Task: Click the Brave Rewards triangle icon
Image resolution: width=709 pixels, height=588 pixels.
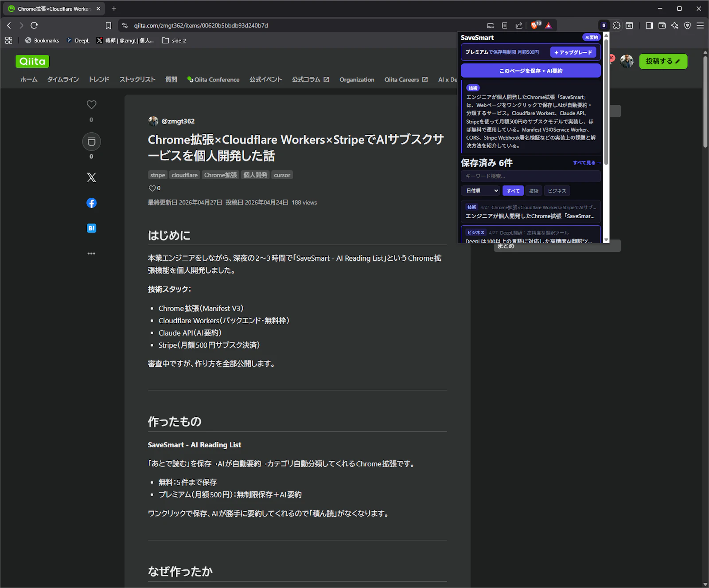Action: click(549, 25)
